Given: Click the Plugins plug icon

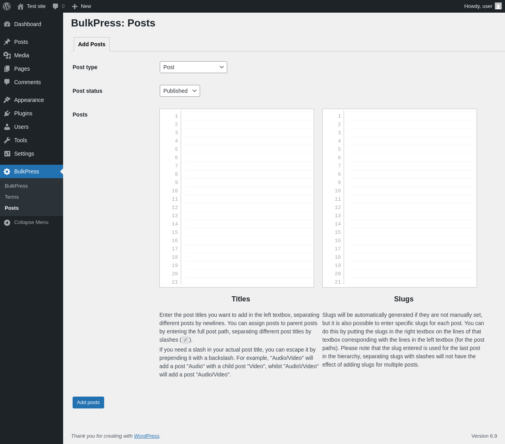Looking at the screenshot, I should click(7, 113).
